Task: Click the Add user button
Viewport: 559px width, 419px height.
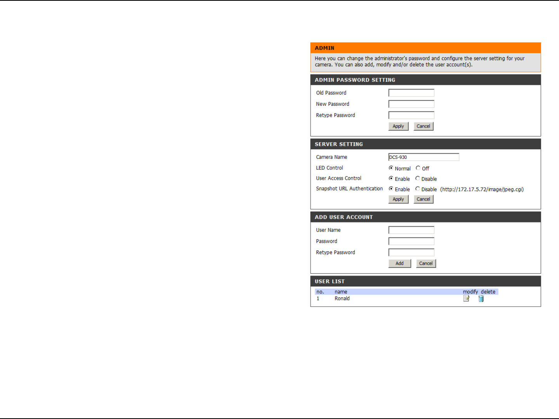Action: coord(399,264)
